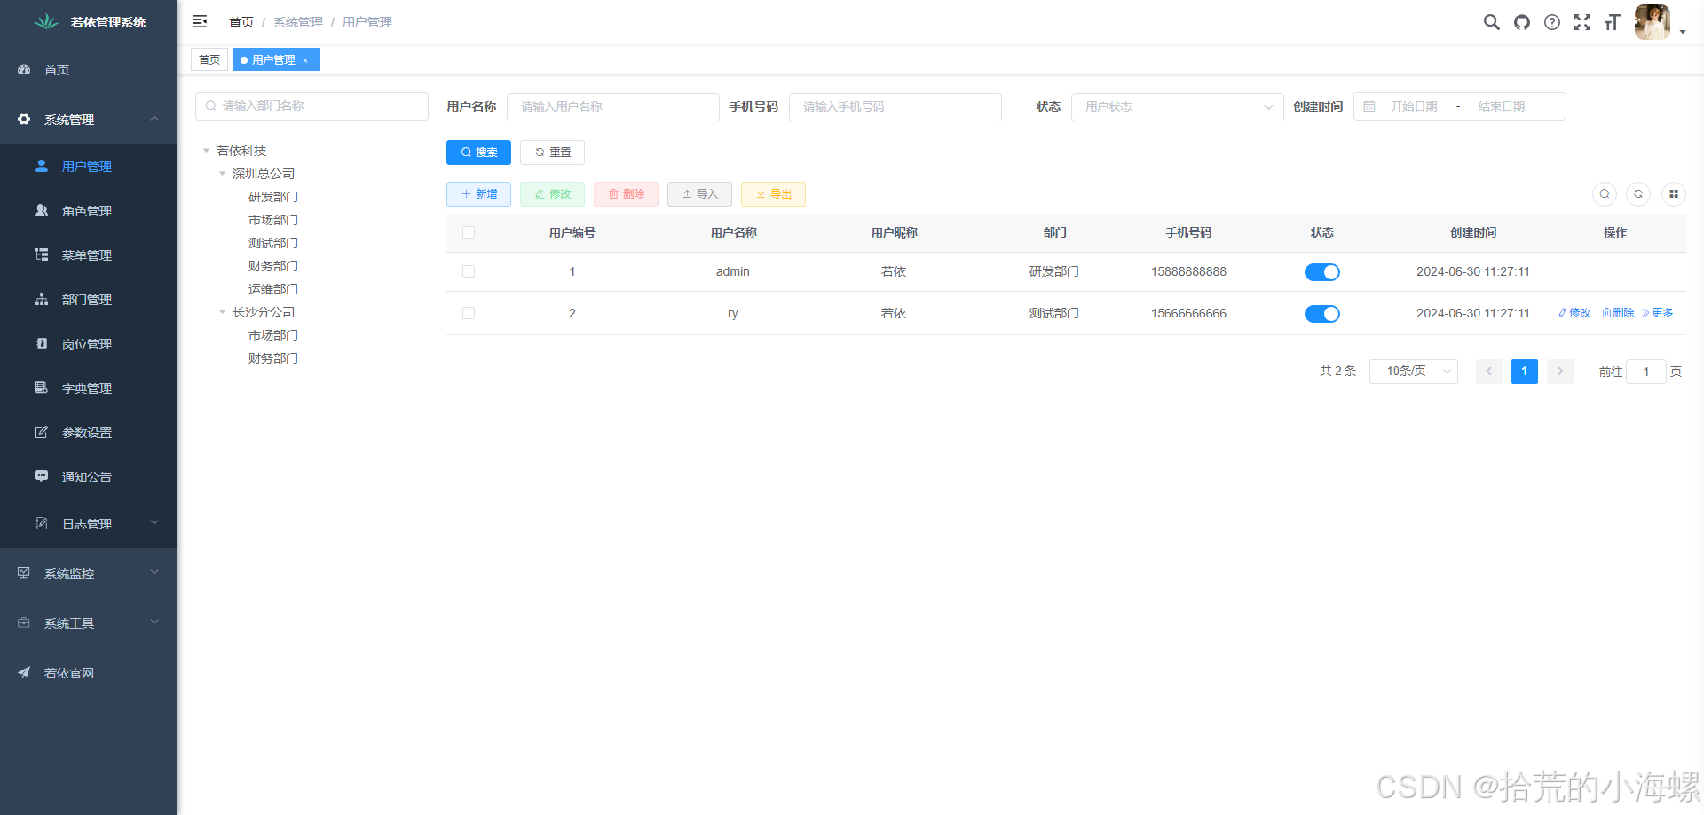Enter fullscreen using the expand icon
Image resolution: width=1704 pixels, height=815 pixels.
click(1582, 22)
